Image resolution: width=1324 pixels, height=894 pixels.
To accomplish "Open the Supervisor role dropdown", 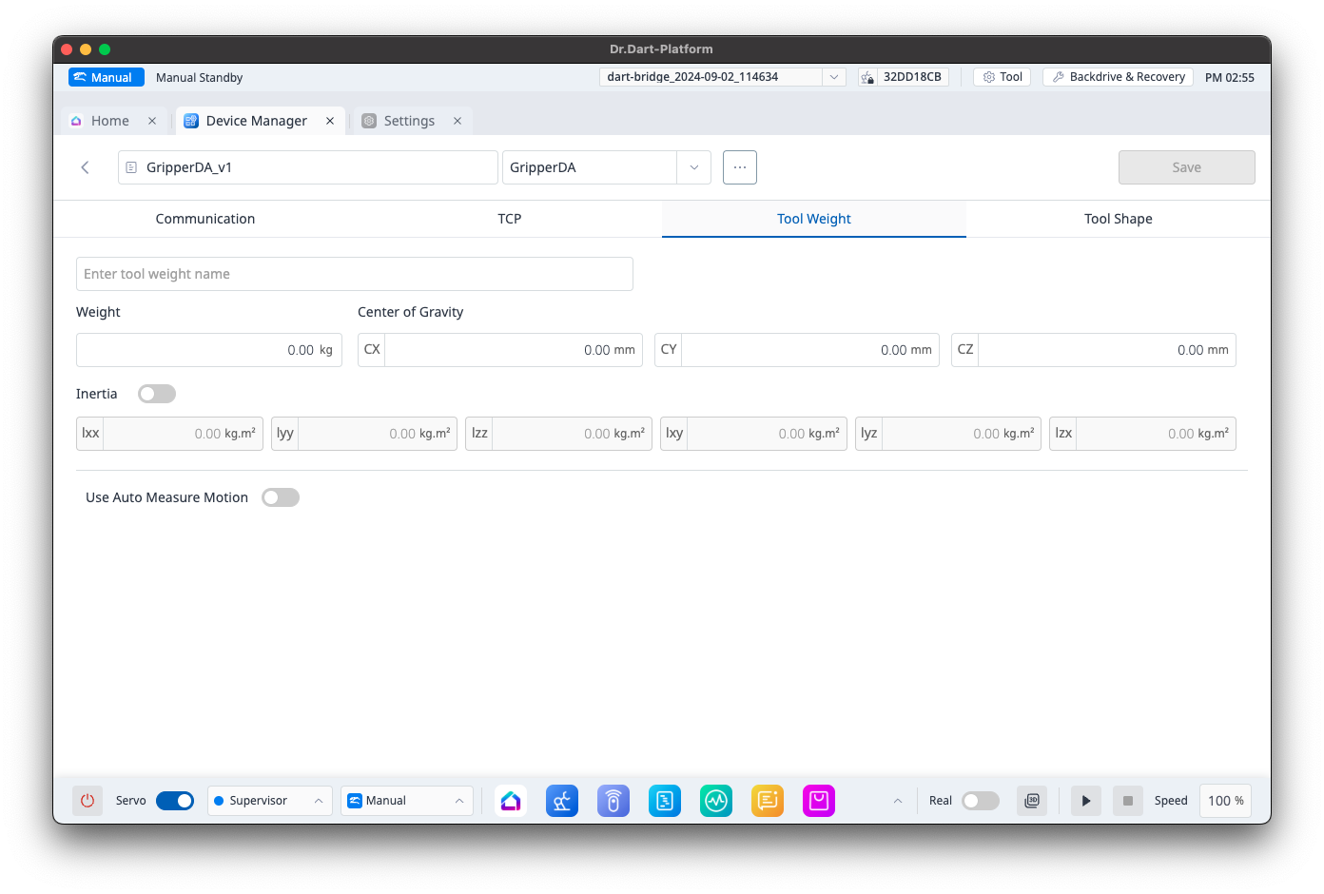I will click(x=269, y=801).
